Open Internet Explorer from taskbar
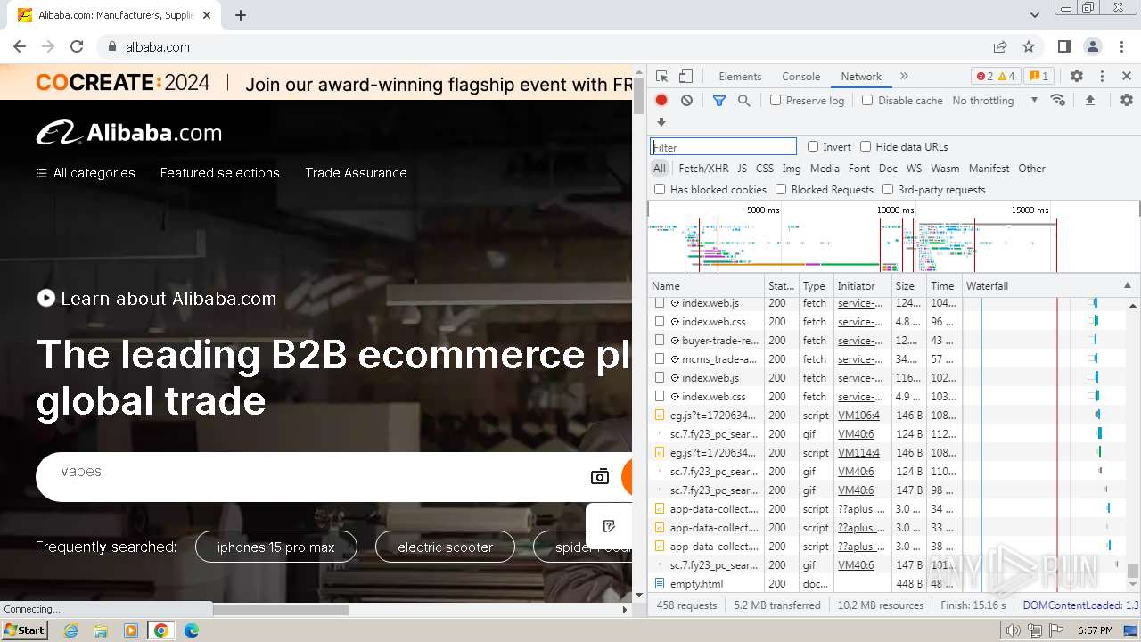 pyautogui.click(x=71, y=630)
